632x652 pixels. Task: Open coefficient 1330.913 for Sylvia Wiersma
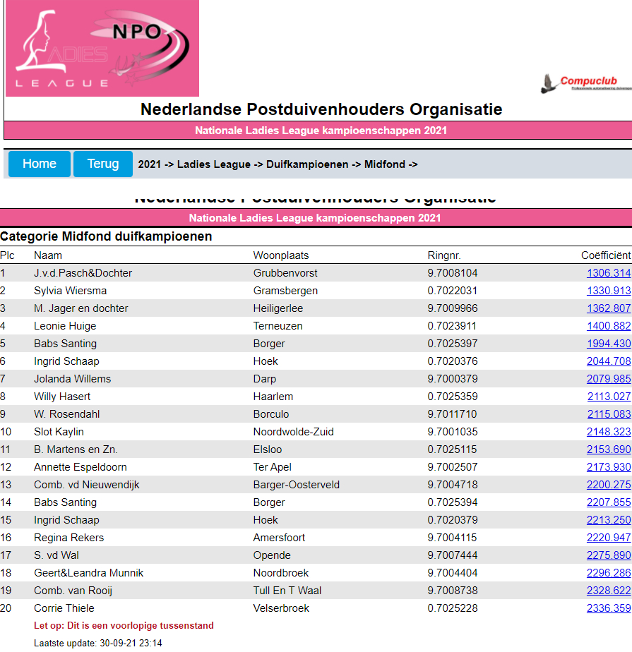point(609,291)
